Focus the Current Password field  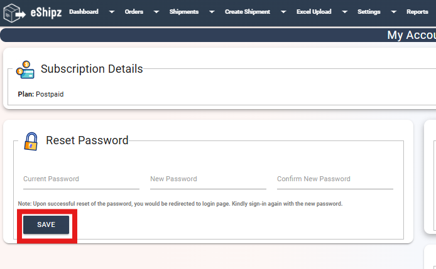(81, 181)
